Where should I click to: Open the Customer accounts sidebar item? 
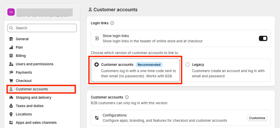pyautogui.click(x=32, y=89)
